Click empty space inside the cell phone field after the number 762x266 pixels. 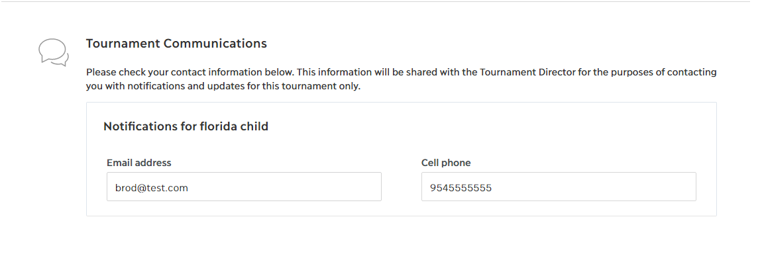[593, 187]
